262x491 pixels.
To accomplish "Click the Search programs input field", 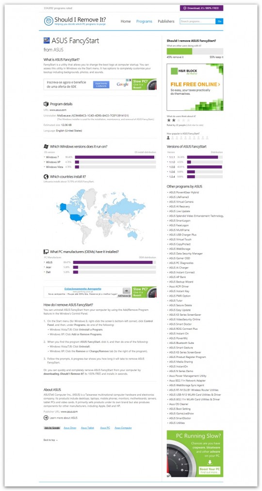I will pos(197,21).
